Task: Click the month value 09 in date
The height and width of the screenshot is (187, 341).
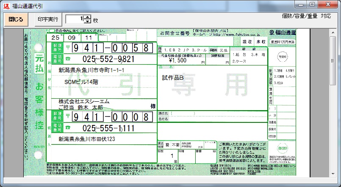Action: [x=72, y=38]
